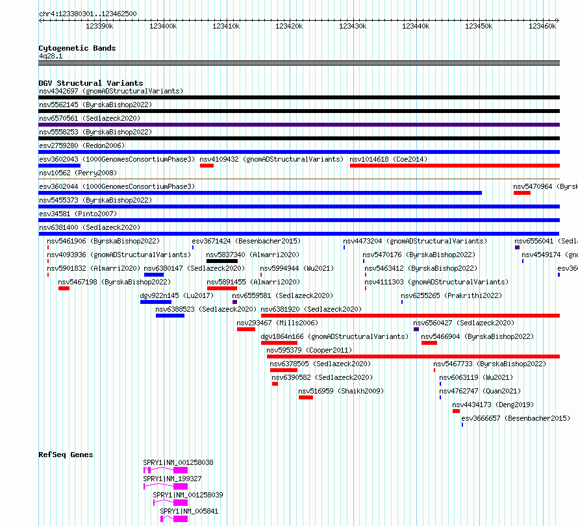Screen dimensions: 578x526
Task: Select the nsv5562145 ByrskaBishop2022 label
Action: click(95, 105)
